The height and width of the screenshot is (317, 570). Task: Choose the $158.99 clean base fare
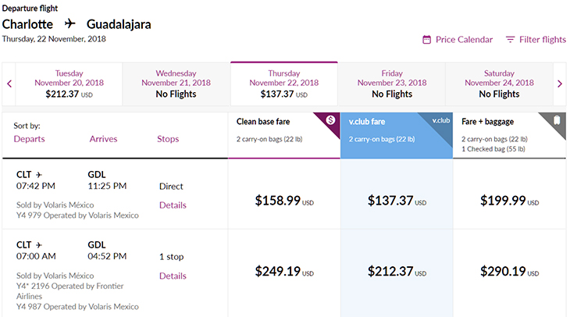coord(284,201)
